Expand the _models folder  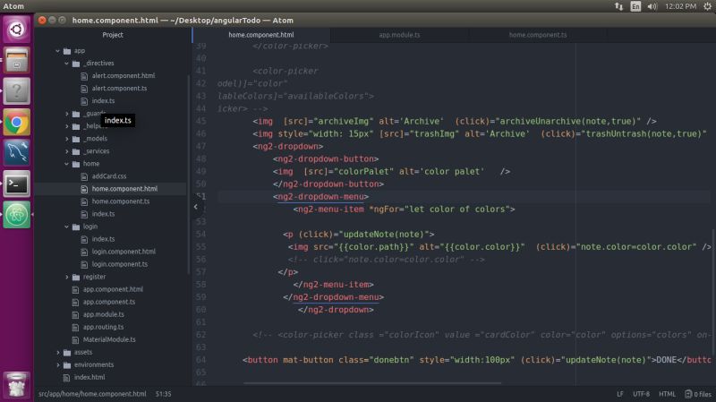coord(66,139)
